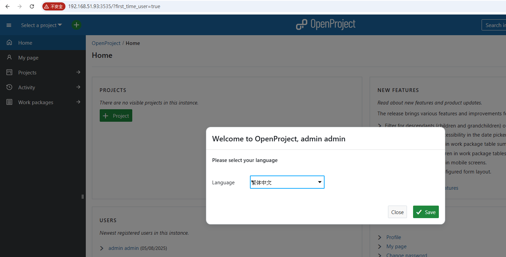Expand the Projects submenu arrow
The width and height of the screenshot is (506, 257).
[78, 72]
